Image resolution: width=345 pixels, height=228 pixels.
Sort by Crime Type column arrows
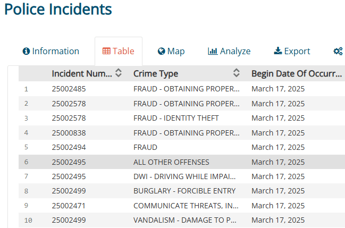tap(237, 73)
